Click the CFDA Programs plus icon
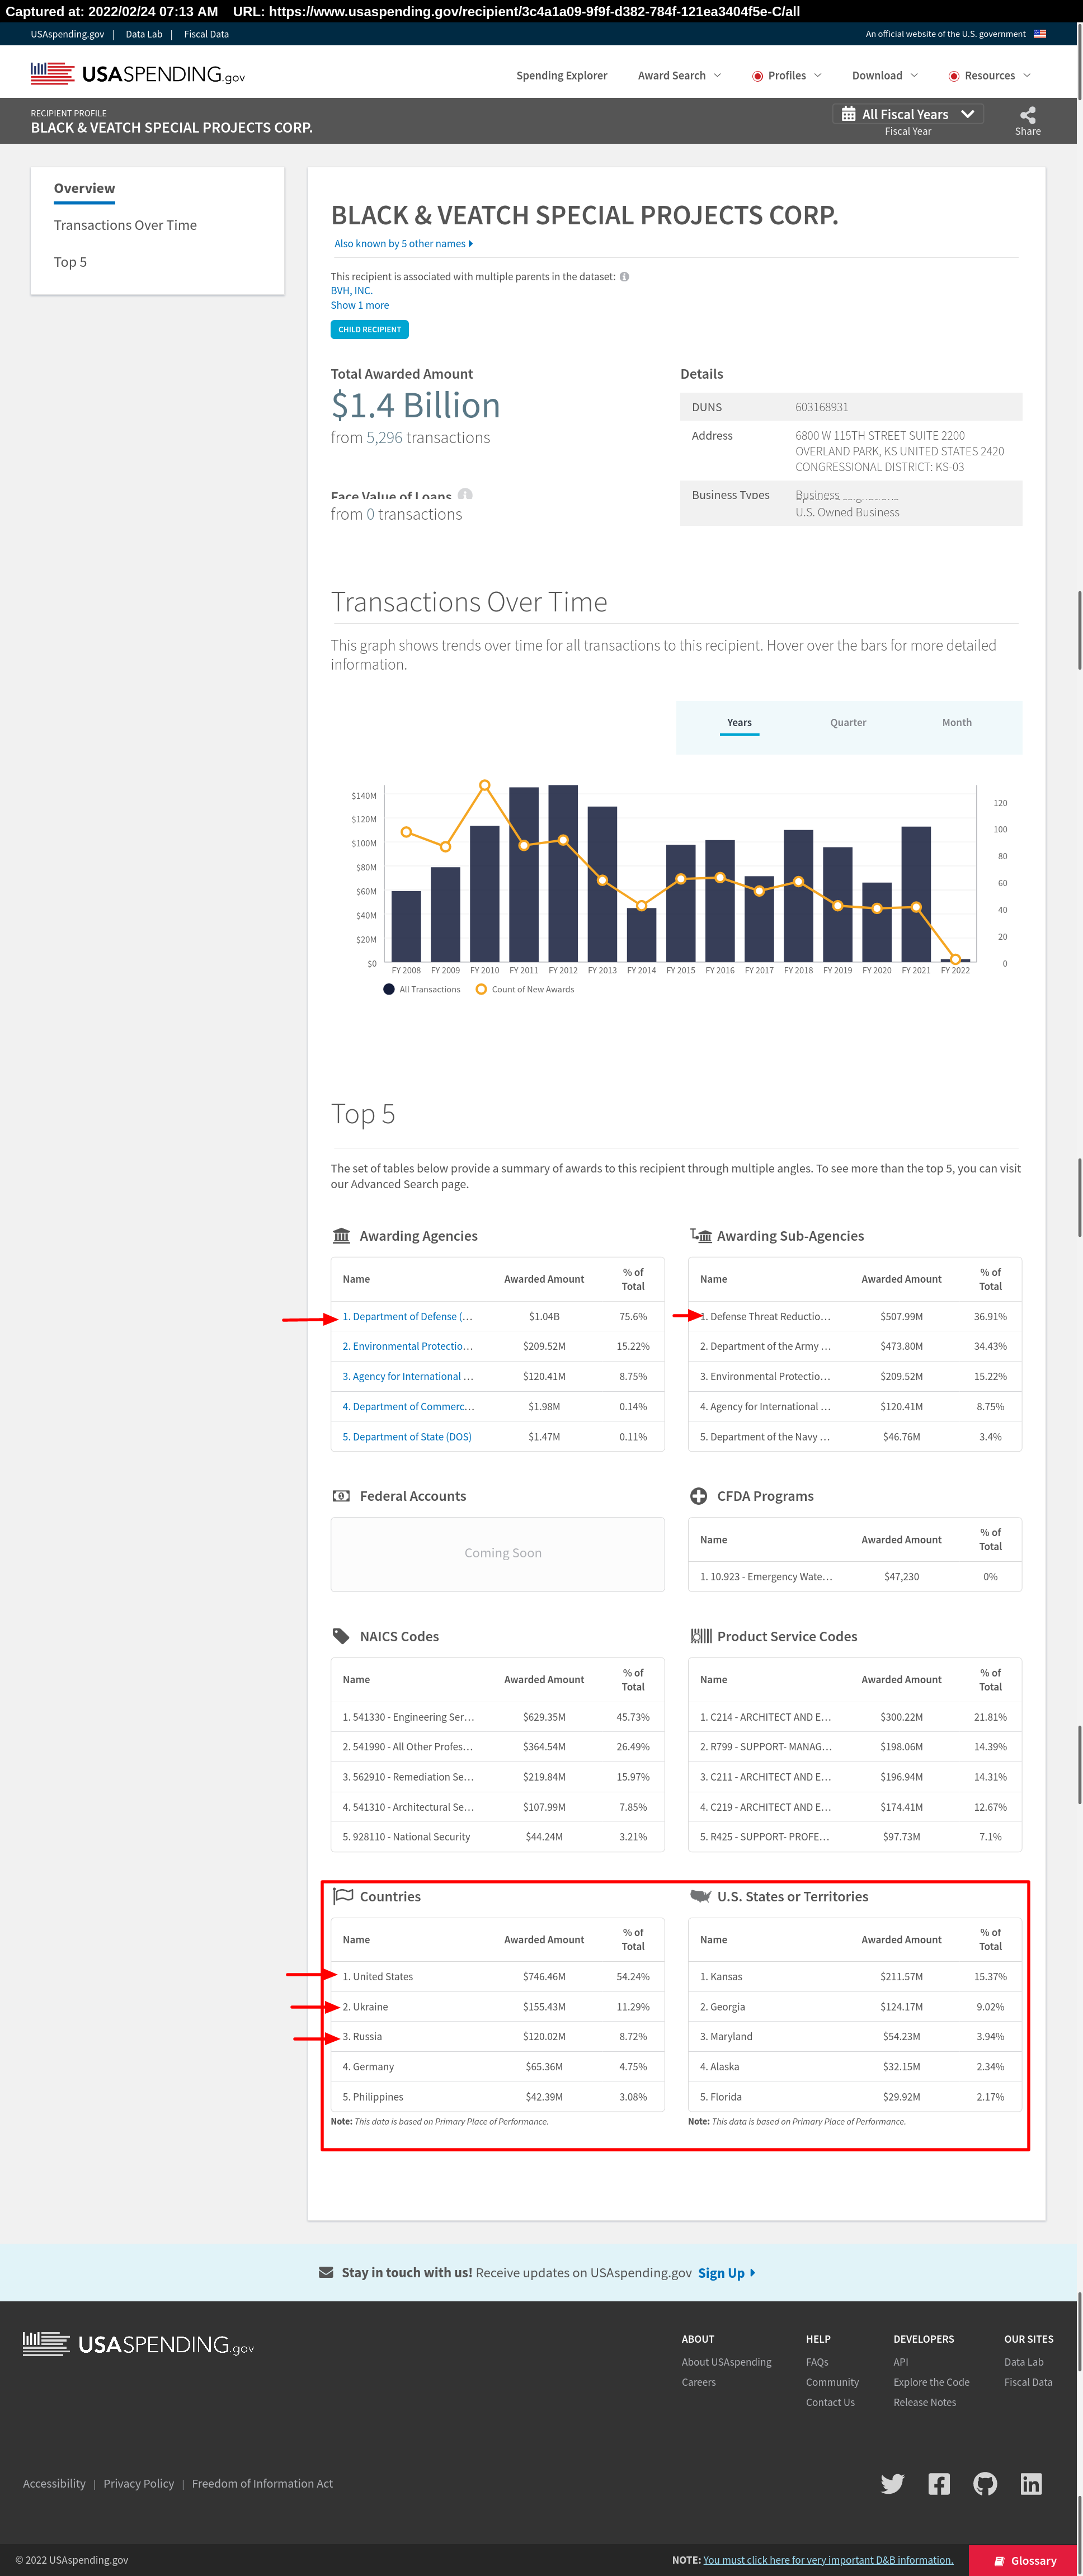1083x2576 pixels. [x=698, y=1496]
